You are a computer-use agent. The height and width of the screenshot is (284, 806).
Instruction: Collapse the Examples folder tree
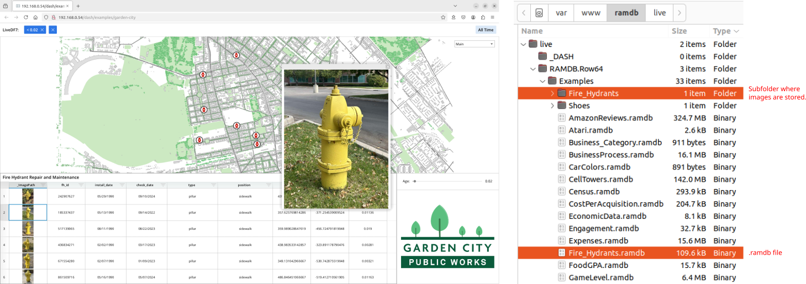click(543, 81)
